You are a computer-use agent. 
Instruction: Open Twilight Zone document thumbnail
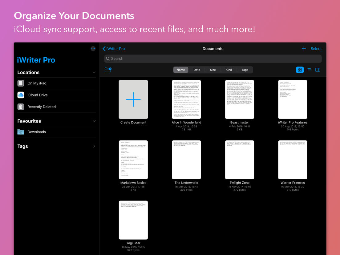(x=240, y=160)
